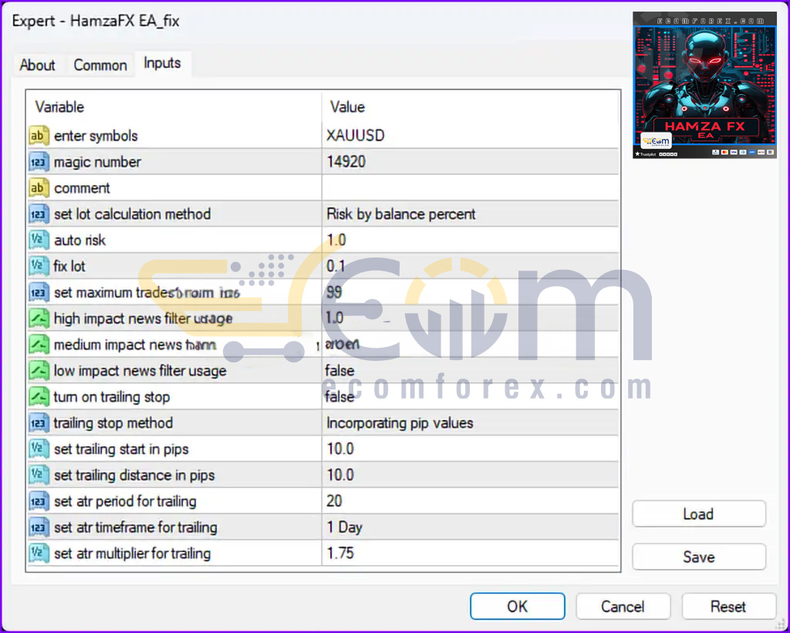Edit the XAUUSD symbols value field
Viewport: 790px width, 633px height.
pyautogui.click(x=470, y=136)
